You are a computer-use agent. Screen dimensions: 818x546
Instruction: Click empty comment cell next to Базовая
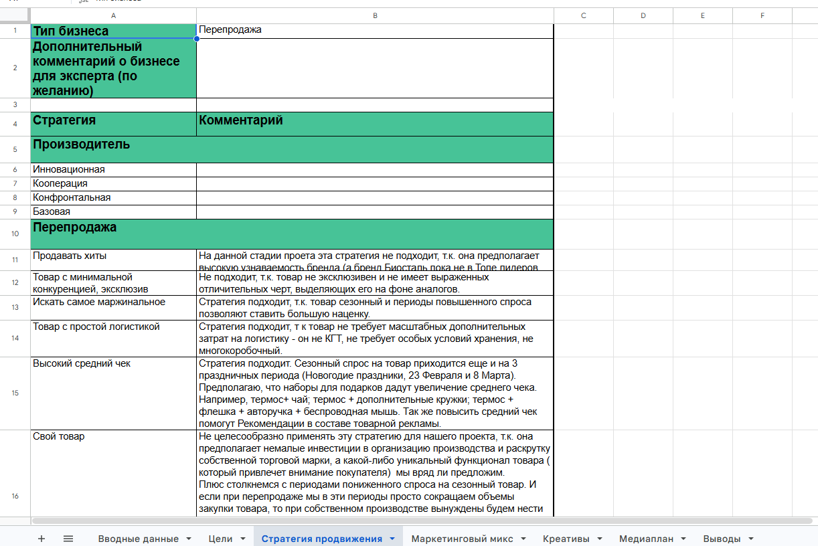(x=375, y=212)
